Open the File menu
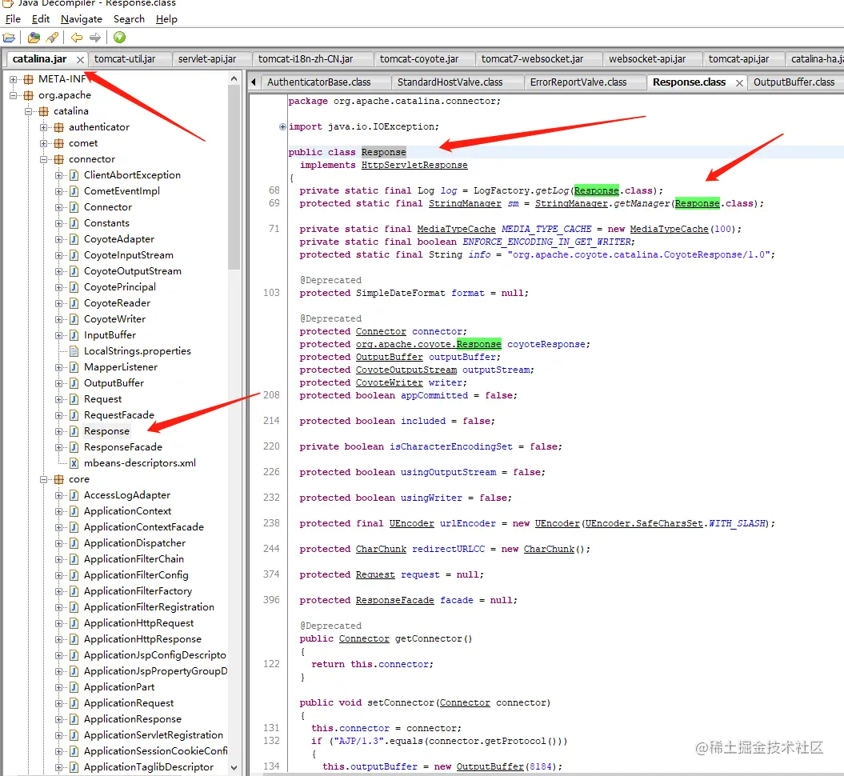844x776 pixels. pos(13,19)
